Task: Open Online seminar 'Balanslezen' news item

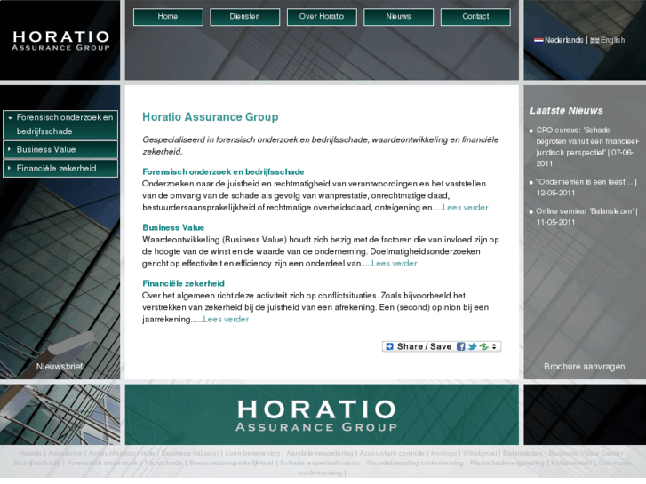Action: click(x=586, y=217)
